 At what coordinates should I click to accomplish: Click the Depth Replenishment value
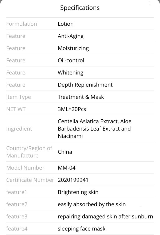[x=85, y=85]
